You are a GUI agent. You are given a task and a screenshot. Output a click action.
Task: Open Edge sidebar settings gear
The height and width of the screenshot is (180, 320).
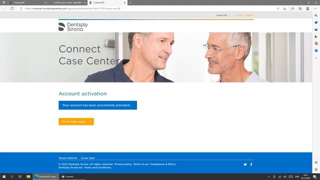pos(316,169)
